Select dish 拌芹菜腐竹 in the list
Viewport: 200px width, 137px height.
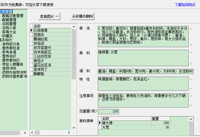point(52,48)
